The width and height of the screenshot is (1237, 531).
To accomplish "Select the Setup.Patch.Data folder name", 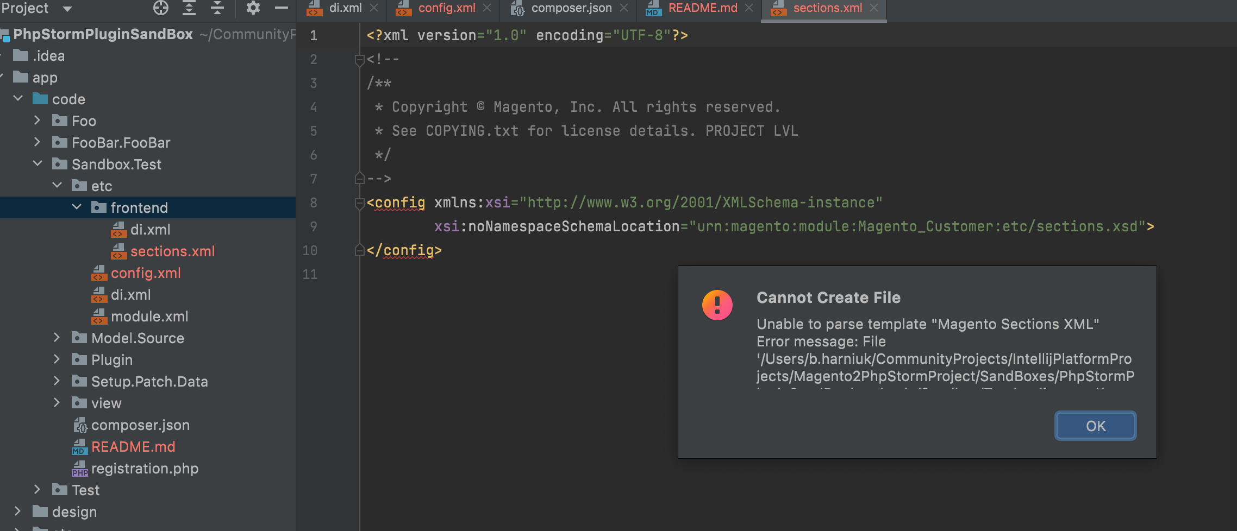I will click(149, 382).
